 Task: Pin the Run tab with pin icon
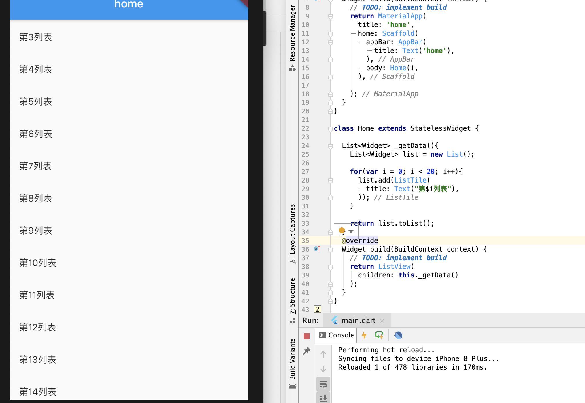(306, 351)
